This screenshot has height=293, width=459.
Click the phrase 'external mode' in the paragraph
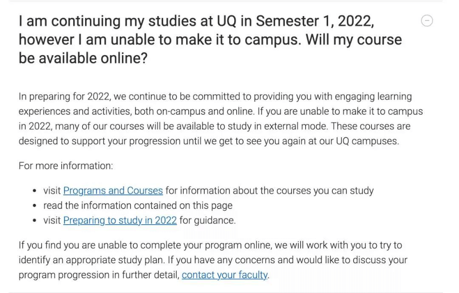coord(296,126)
